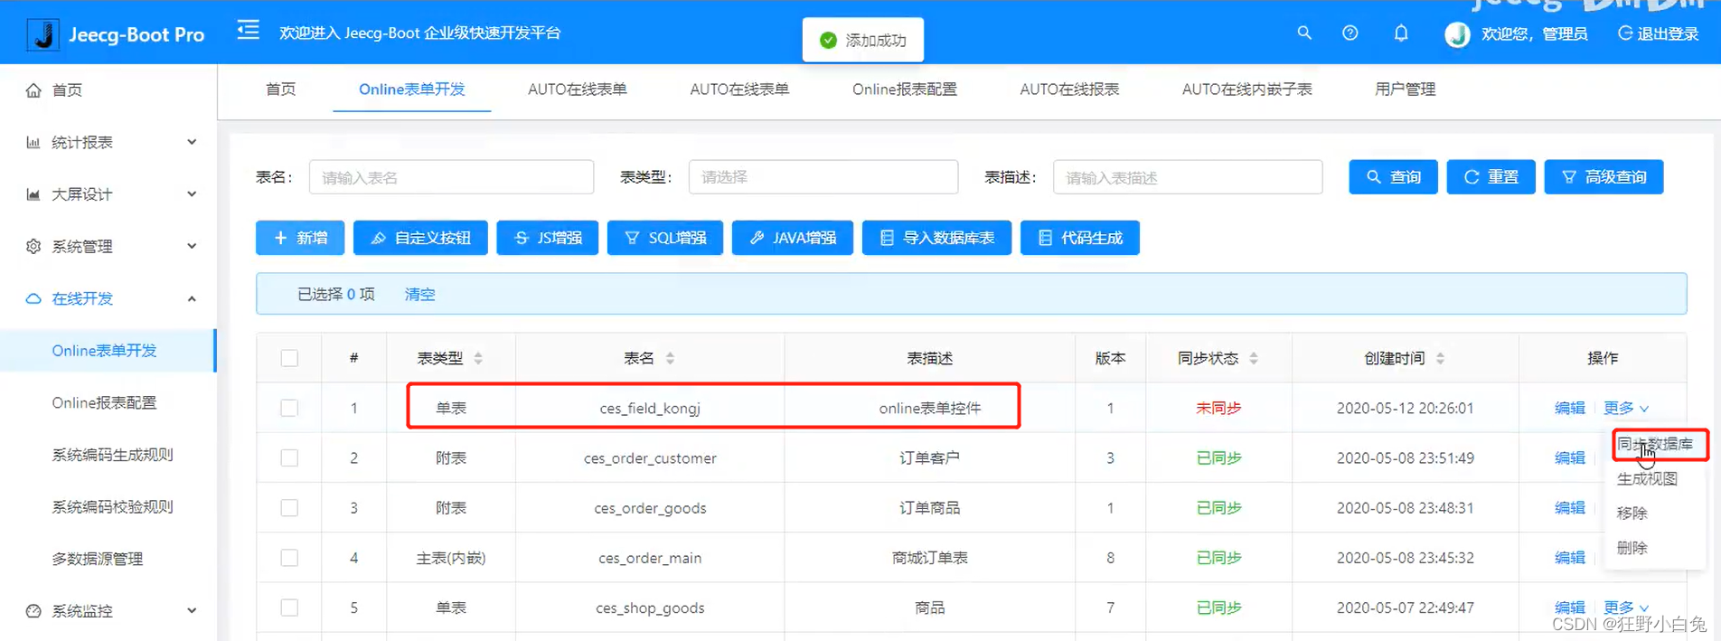Choose 删除 in the dropdown menu
The width and height of the screenshot is (1721, 641).
(1632, 547)
